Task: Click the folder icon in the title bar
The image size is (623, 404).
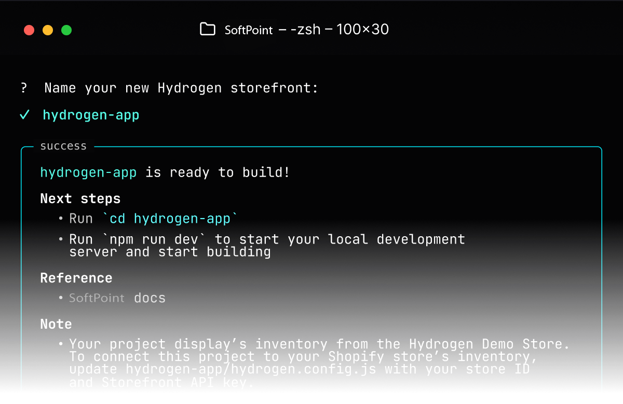Action: pyautogui.click(x=207, y=30)
